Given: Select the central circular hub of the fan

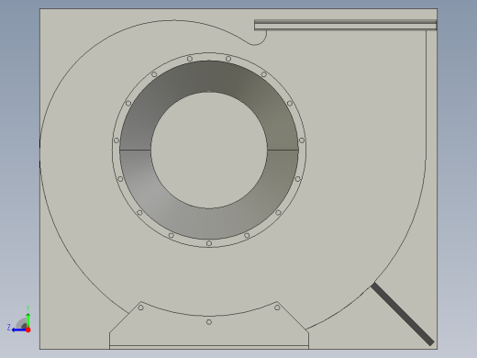Looking at the screenshot, I should pyautogui.click(x=209, y=150).
